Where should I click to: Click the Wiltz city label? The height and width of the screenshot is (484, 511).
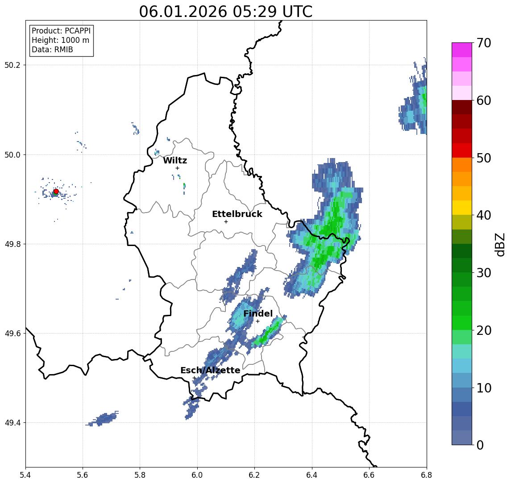coord(175,160)
